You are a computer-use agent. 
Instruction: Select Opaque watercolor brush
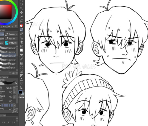pos(8,48)
